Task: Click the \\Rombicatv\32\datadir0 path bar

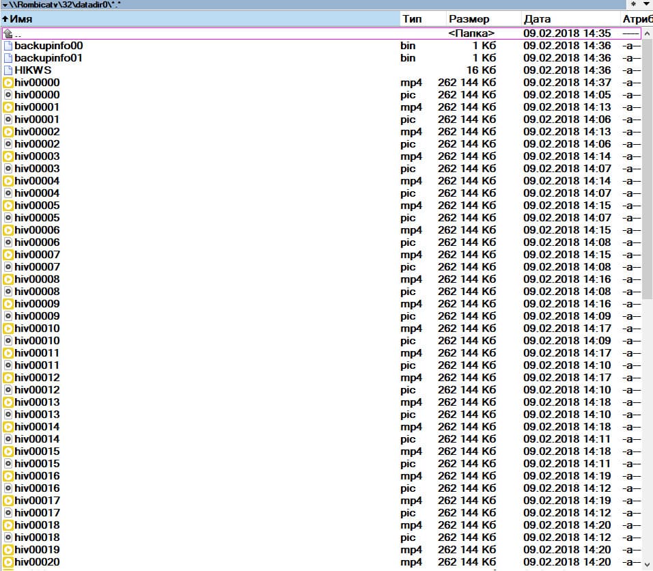Action: point(313,5)
